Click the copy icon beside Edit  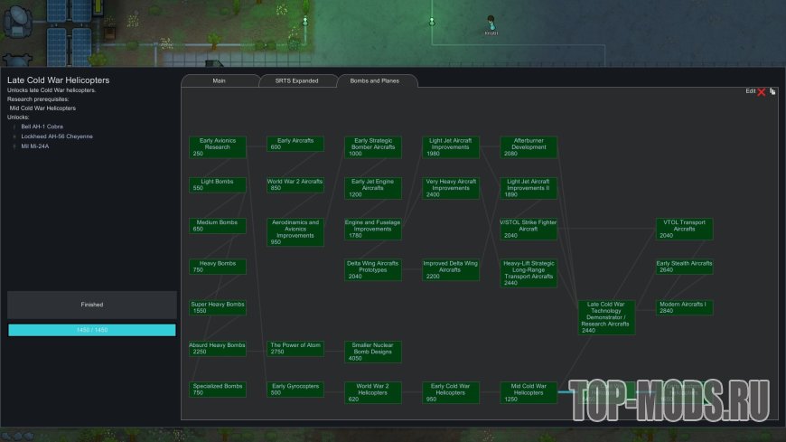coord(773,91)
